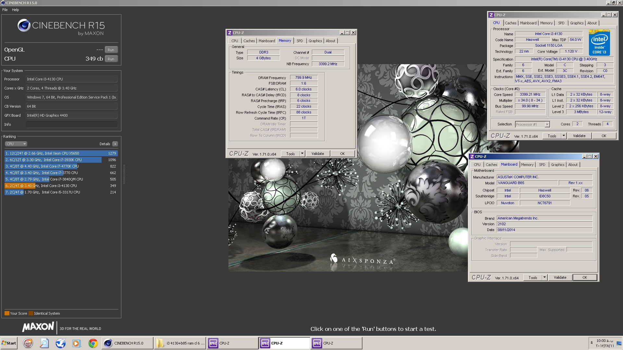Switch to SPD tab in Memory window
The image size is (623, 350).
pyautogui.click(x=299, y=41)
